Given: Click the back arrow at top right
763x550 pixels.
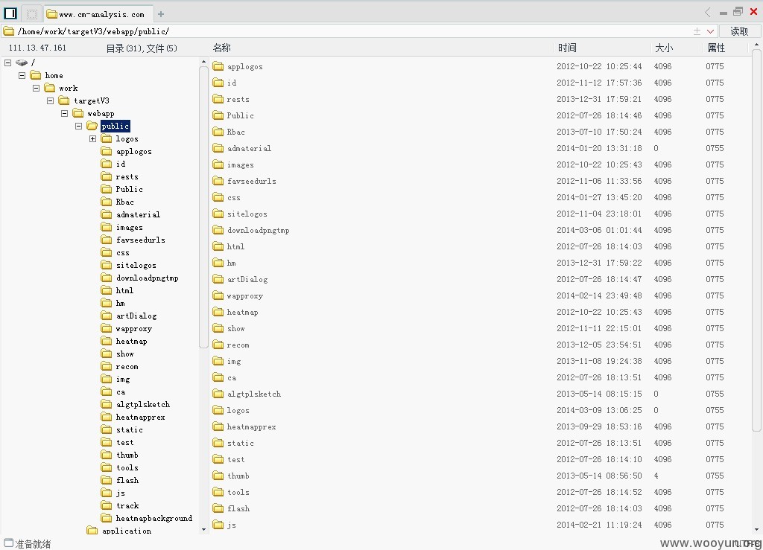Looking at the screenshot, I should 708,12.
